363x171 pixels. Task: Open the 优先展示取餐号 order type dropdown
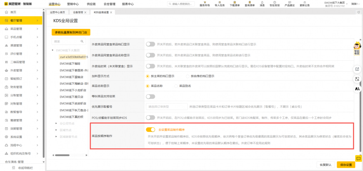pyautogui.click(x=166, y=107)
